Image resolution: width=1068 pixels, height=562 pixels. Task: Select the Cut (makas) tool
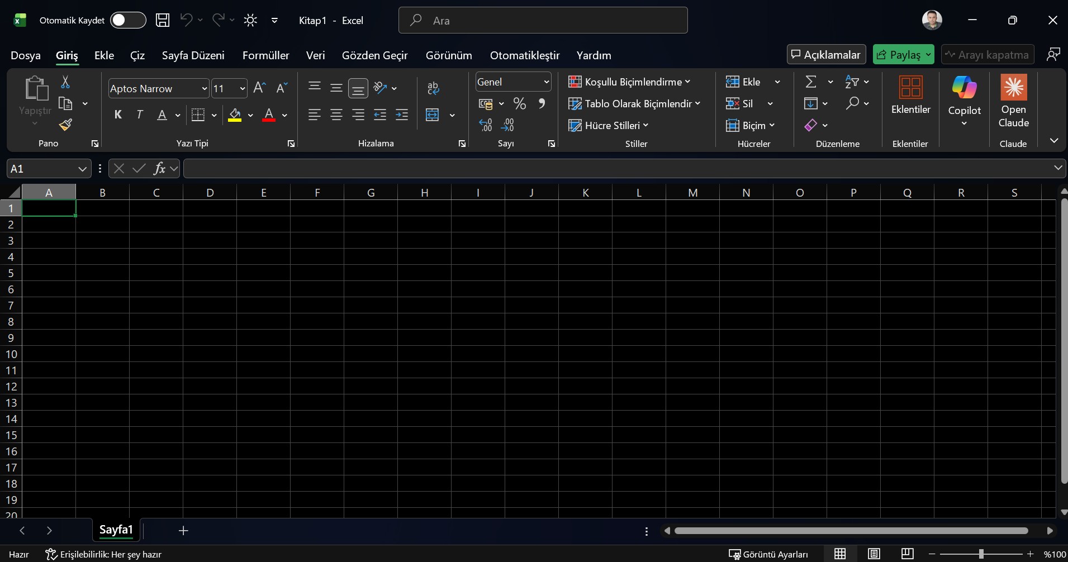tap(65, 82)
